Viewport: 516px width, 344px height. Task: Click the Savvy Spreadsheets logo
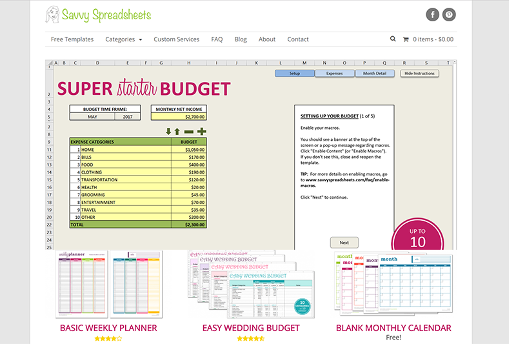click(x=98, y=15)
